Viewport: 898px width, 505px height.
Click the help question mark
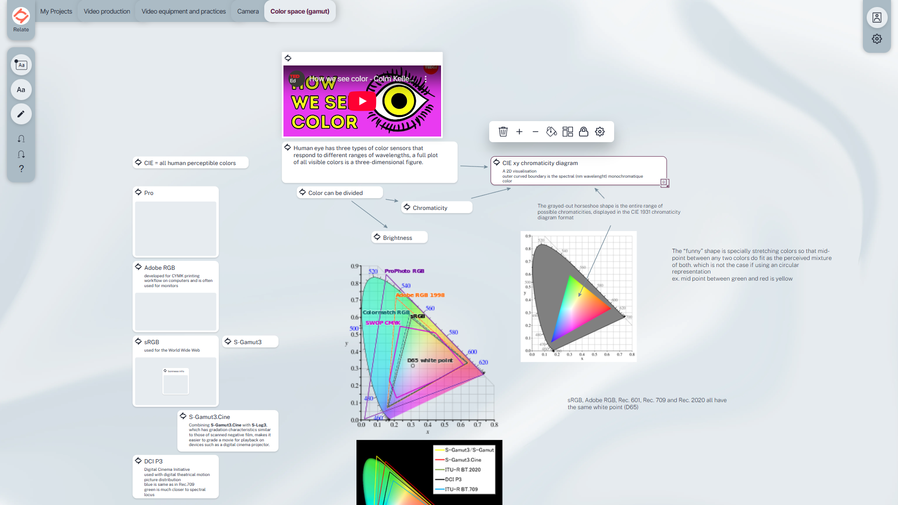tap(21, 169)
